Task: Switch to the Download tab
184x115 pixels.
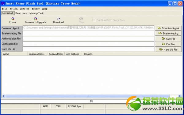Action: [8, 13]
